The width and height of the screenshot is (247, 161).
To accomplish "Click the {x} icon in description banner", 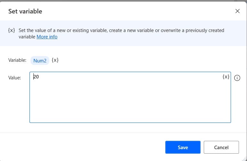I will (x=12, y=30).
